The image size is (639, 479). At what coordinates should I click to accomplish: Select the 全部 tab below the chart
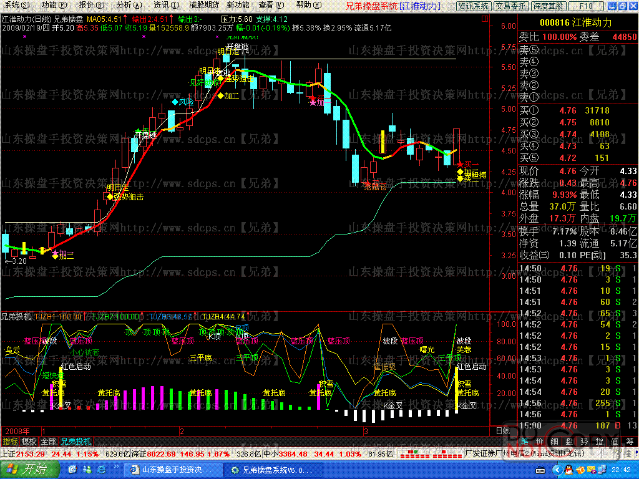pos(49,442)
